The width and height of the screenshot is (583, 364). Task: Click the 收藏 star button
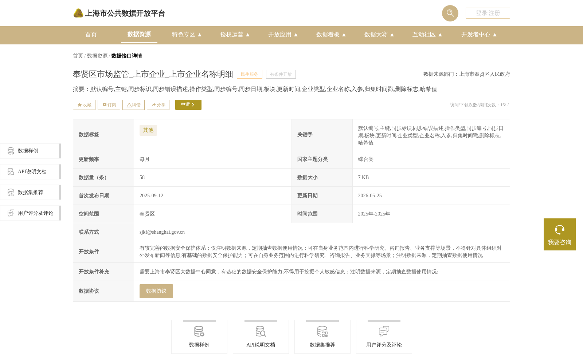[84, 105]
